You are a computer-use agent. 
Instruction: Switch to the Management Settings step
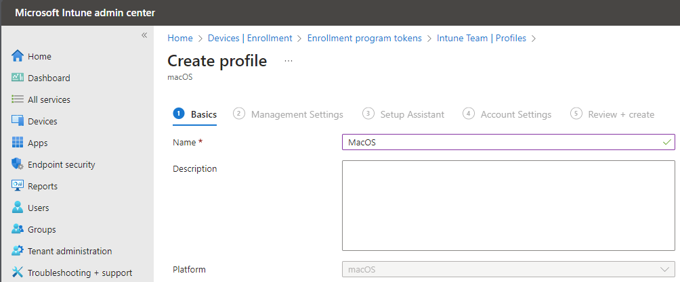tap(288, 114)
